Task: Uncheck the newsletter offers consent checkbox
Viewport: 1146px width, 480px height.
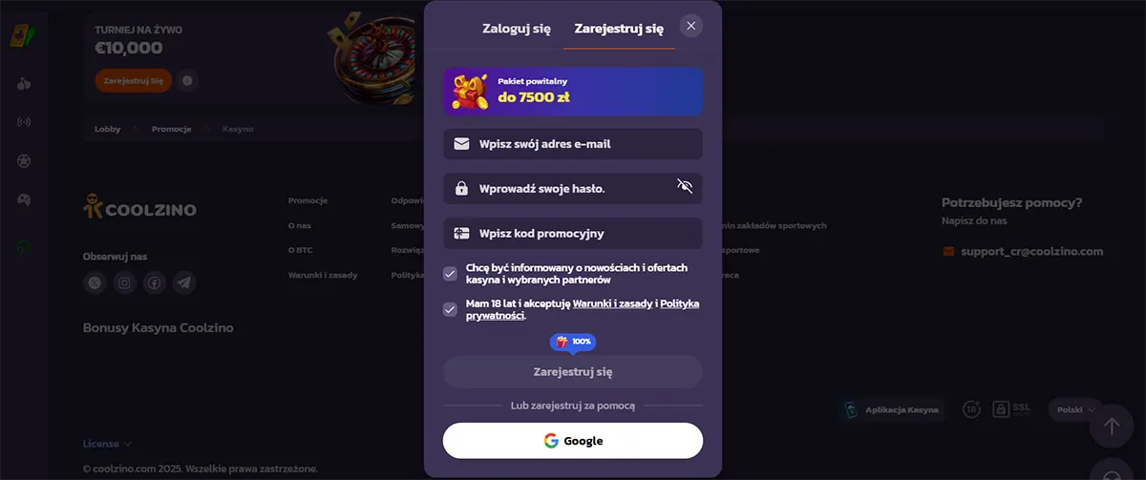Action: [450, 274]
